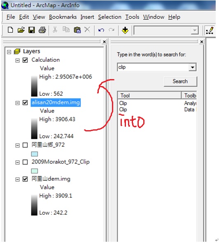Screen dimensions: 219x243
Task: Click the 2009Morakot_972_Clip pale green symbol swatch
Action: (x=35, y=171)
